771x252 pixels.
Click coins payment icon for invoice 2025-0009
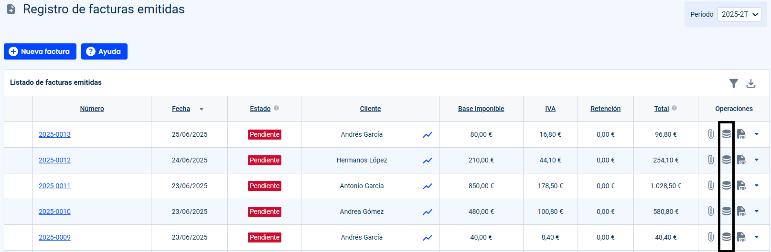727,237
